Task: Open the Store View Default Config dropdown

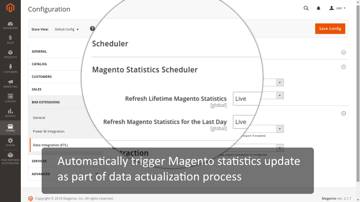Action: [66, 29]
